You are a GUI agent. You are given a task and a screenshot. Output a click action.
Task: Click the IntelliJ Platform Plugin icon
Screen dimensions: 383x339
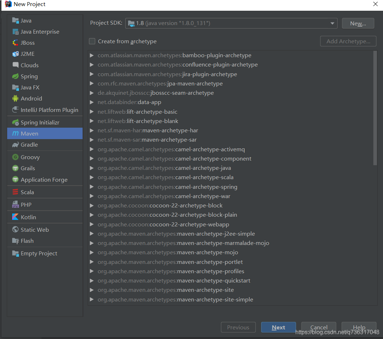tap(15, 110)
